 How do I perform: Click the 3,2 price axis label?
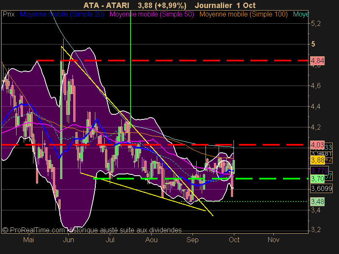click(316, 230)
